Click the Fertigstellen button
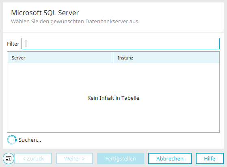This screenshot has width=227, height=167. pos(121,158)
